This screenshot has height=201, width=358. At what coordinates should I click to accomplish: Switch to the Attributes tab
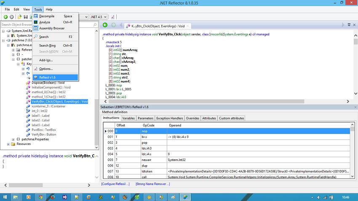[x=209, y=118]
